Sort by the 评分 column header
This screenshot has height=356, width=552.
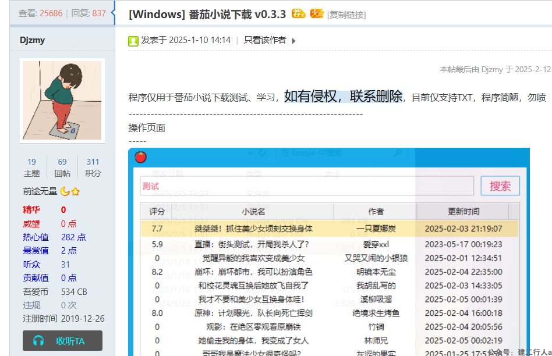157,211
